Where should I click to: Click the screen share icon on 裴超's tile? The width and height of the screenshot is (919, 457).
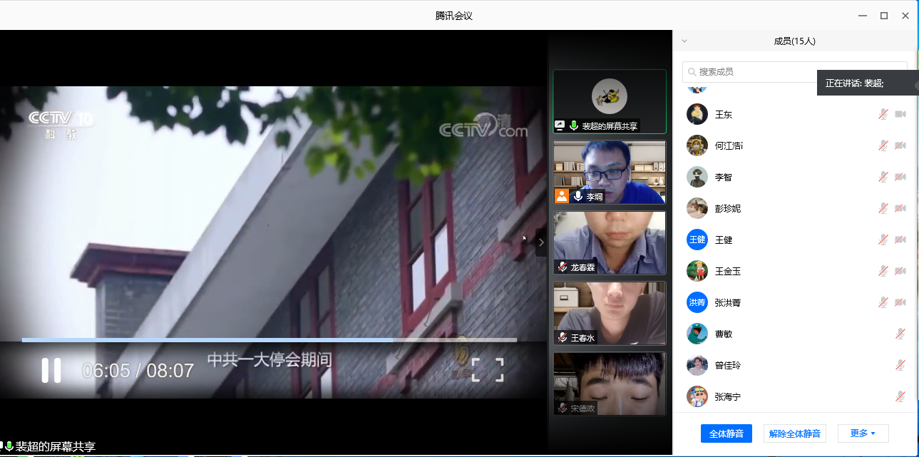560,125
